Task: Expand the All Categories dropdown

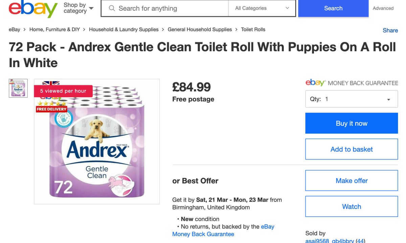Action: [262, 8]
